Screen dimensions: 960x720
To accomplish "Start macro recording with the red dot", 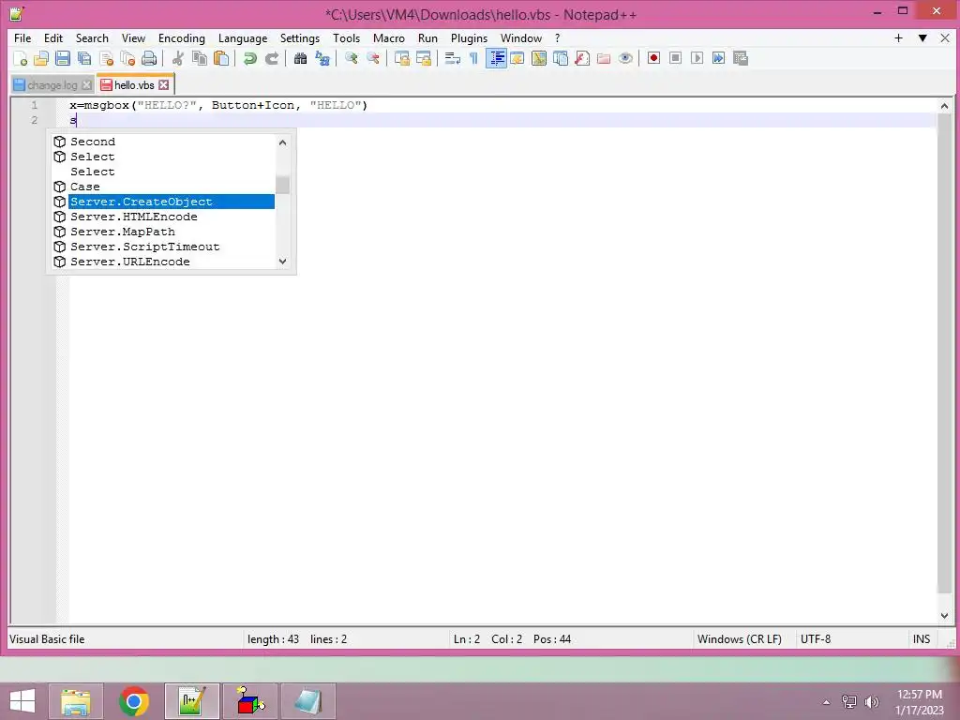I will 653,58.
